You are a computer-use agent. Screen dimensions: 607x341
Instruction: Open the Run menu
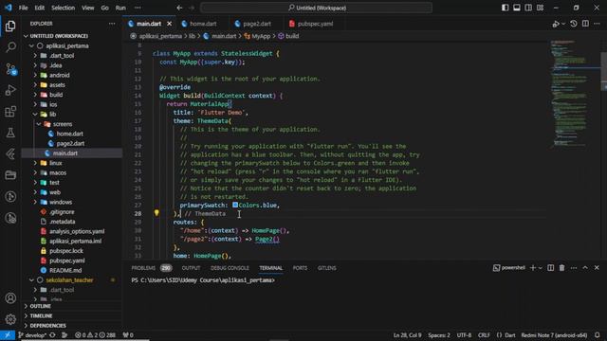(x=120, y=8)
